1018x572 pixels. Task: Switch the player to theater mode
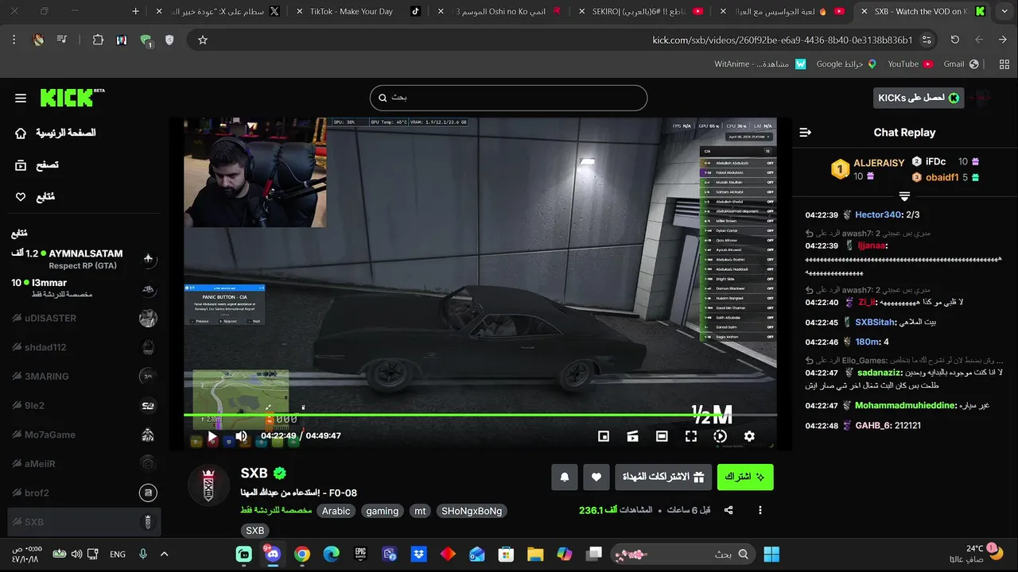[662, 436]
